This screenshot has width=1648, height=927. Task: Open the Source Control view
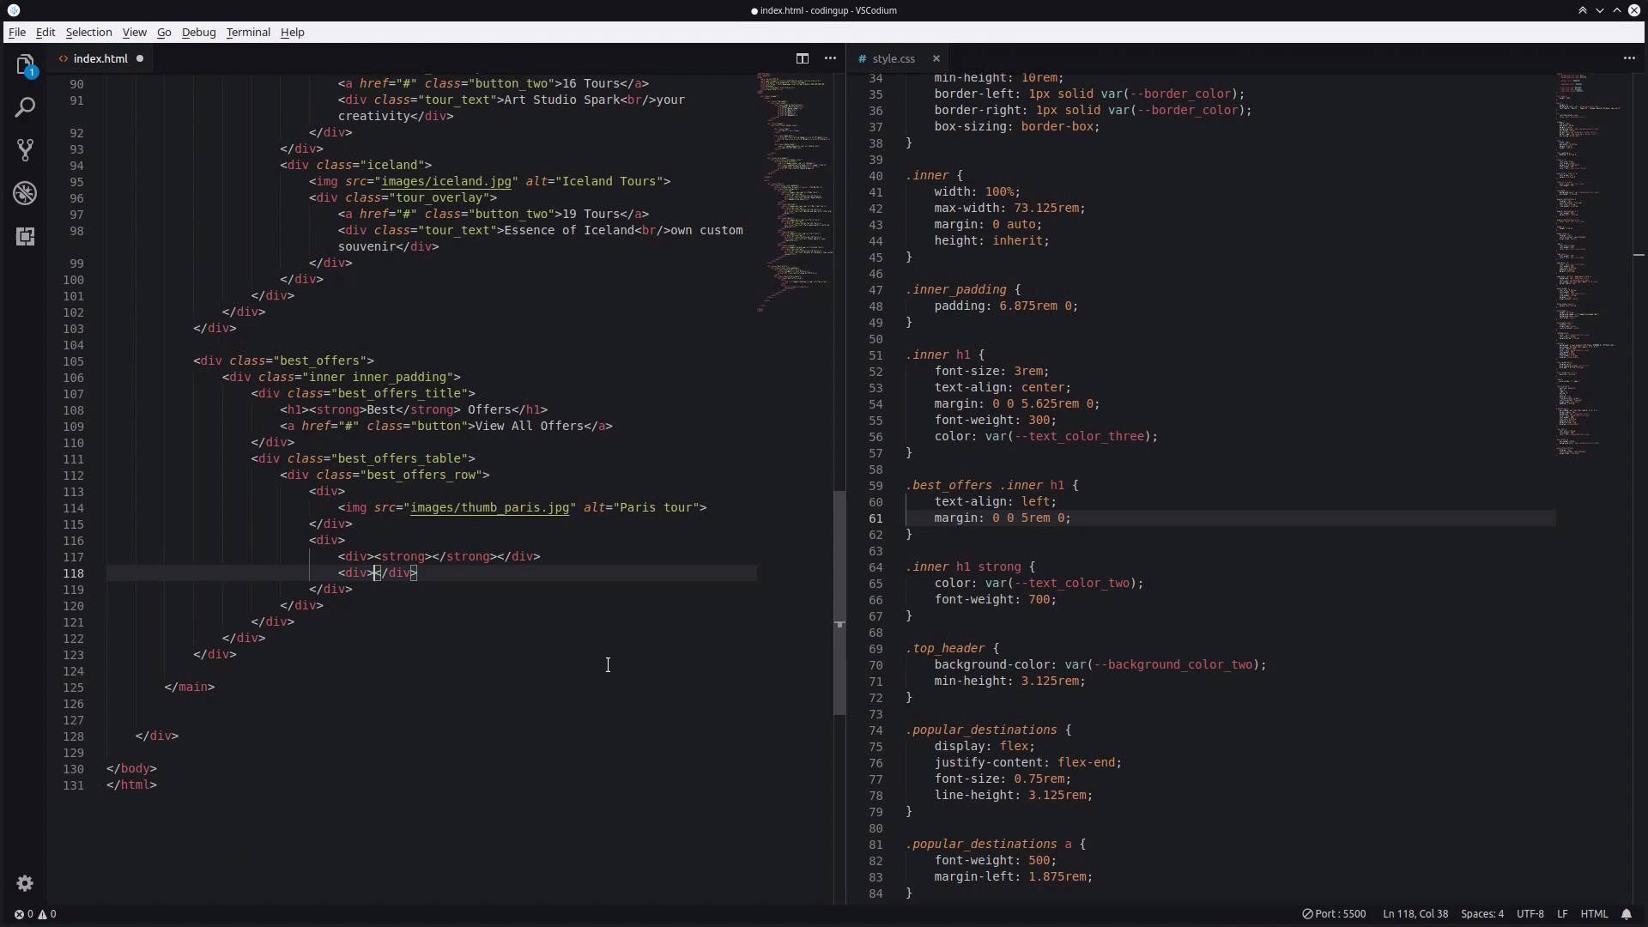pyautogui.click(x=25, y=150)
